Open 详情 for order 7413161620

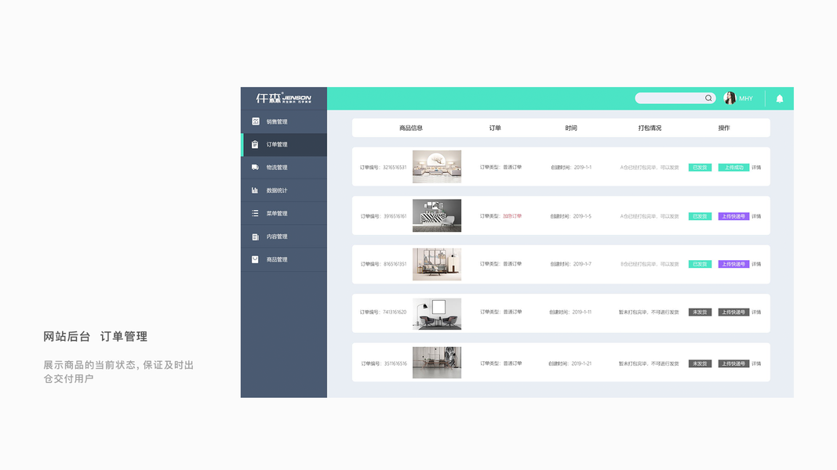click(756, 313)
